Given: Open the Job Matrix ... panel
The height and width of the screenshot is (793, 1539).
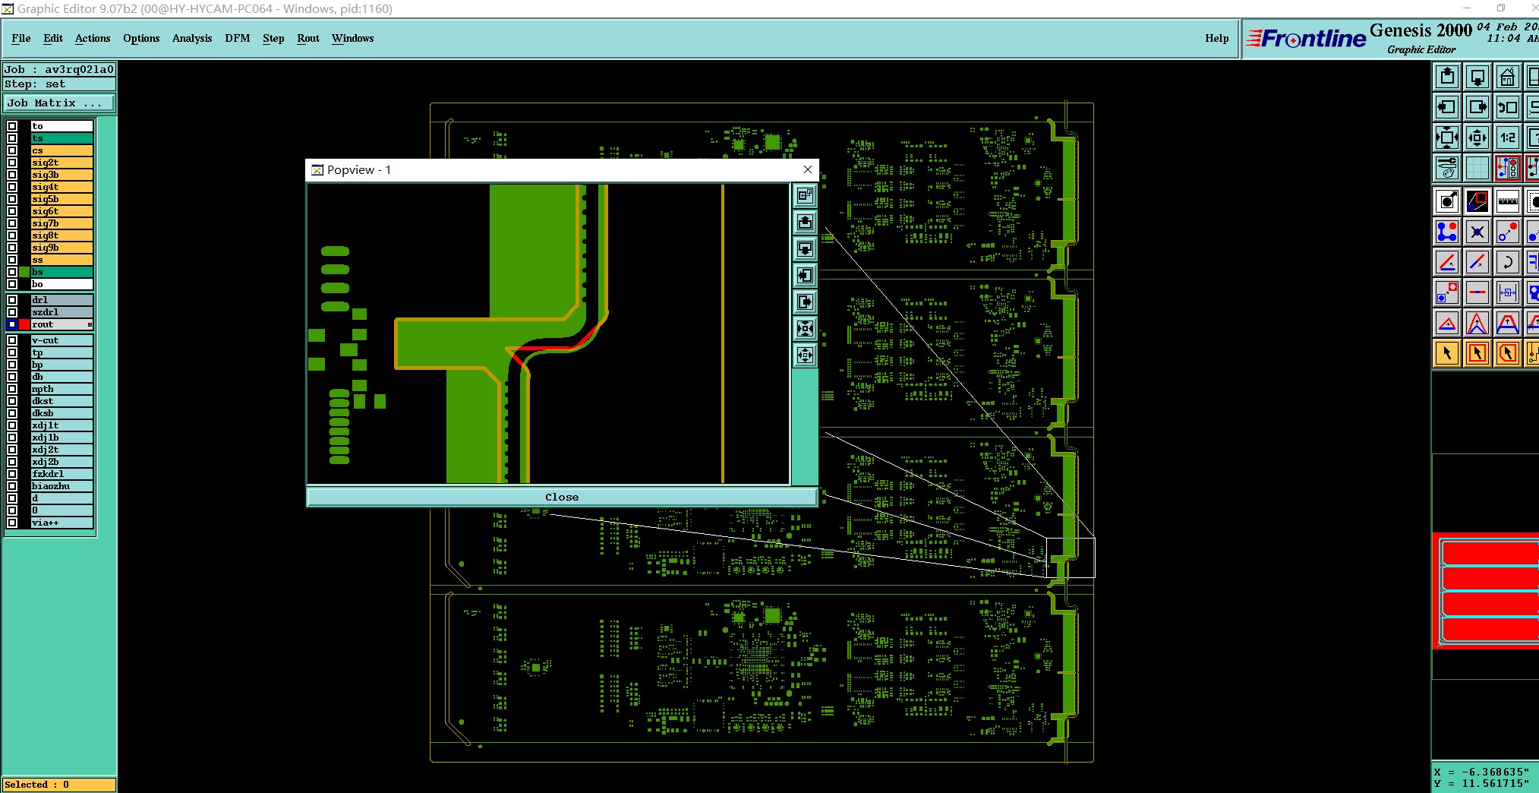Looking at the screenshot, I should (x=59, y=103).
